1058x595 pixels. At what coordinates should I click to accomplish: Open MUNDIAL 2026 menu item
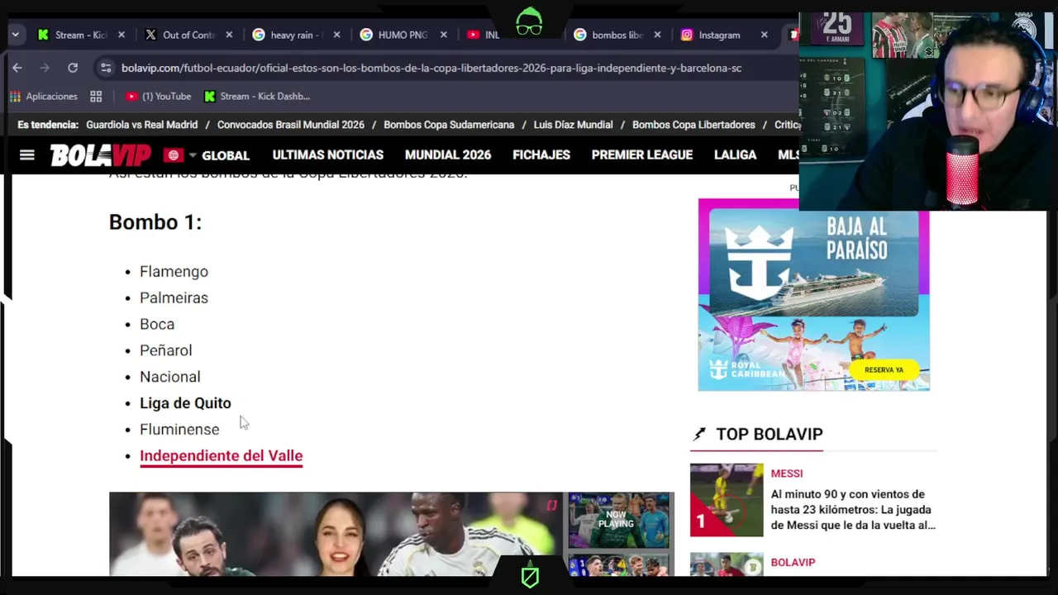point(448,155)
